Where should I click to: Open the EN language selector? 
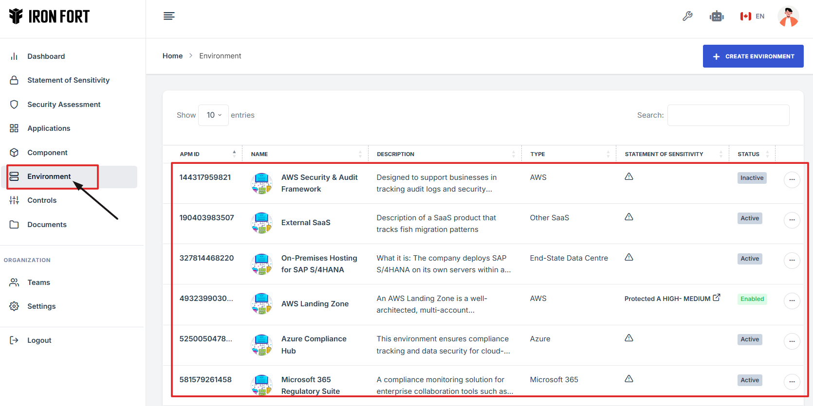click(x=752, y=16)
